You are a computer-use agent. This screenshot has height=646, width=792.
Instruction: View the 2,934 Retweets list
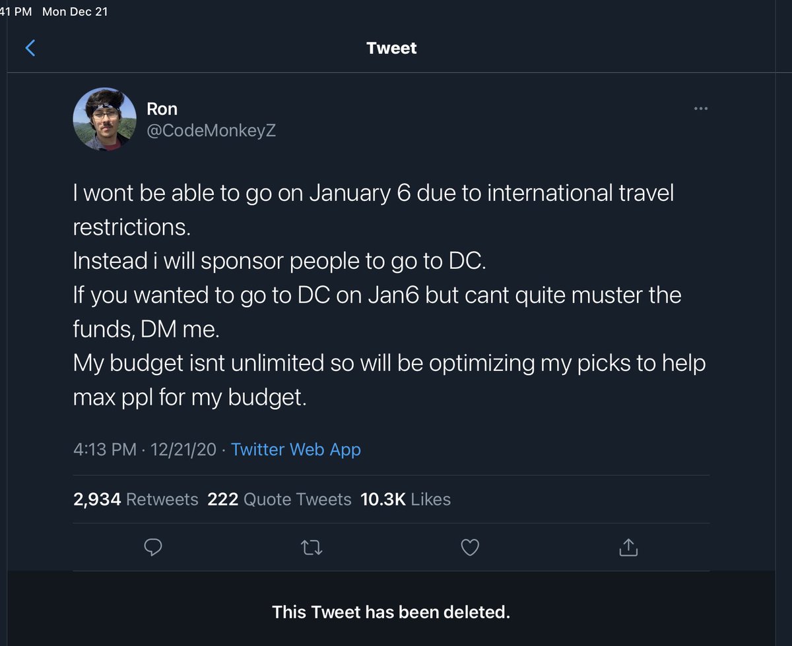coord(136,499)
